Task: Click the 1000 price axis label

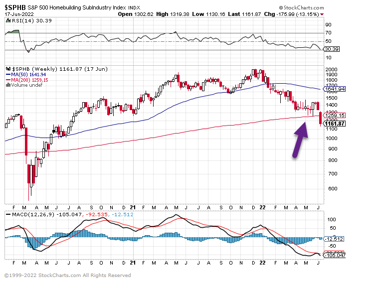Action: pos(331,139)
